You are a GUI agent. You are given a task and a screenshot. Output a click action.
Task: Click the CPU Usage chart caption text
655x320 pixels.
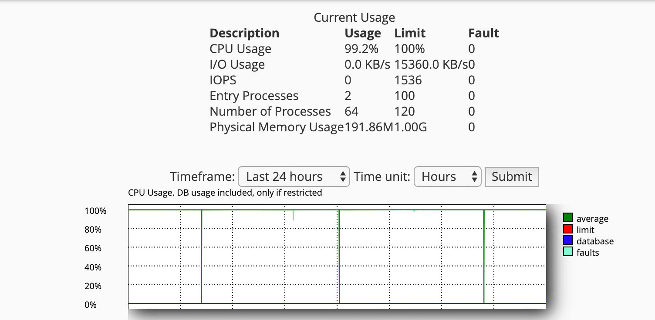click(x=225, y=193)
